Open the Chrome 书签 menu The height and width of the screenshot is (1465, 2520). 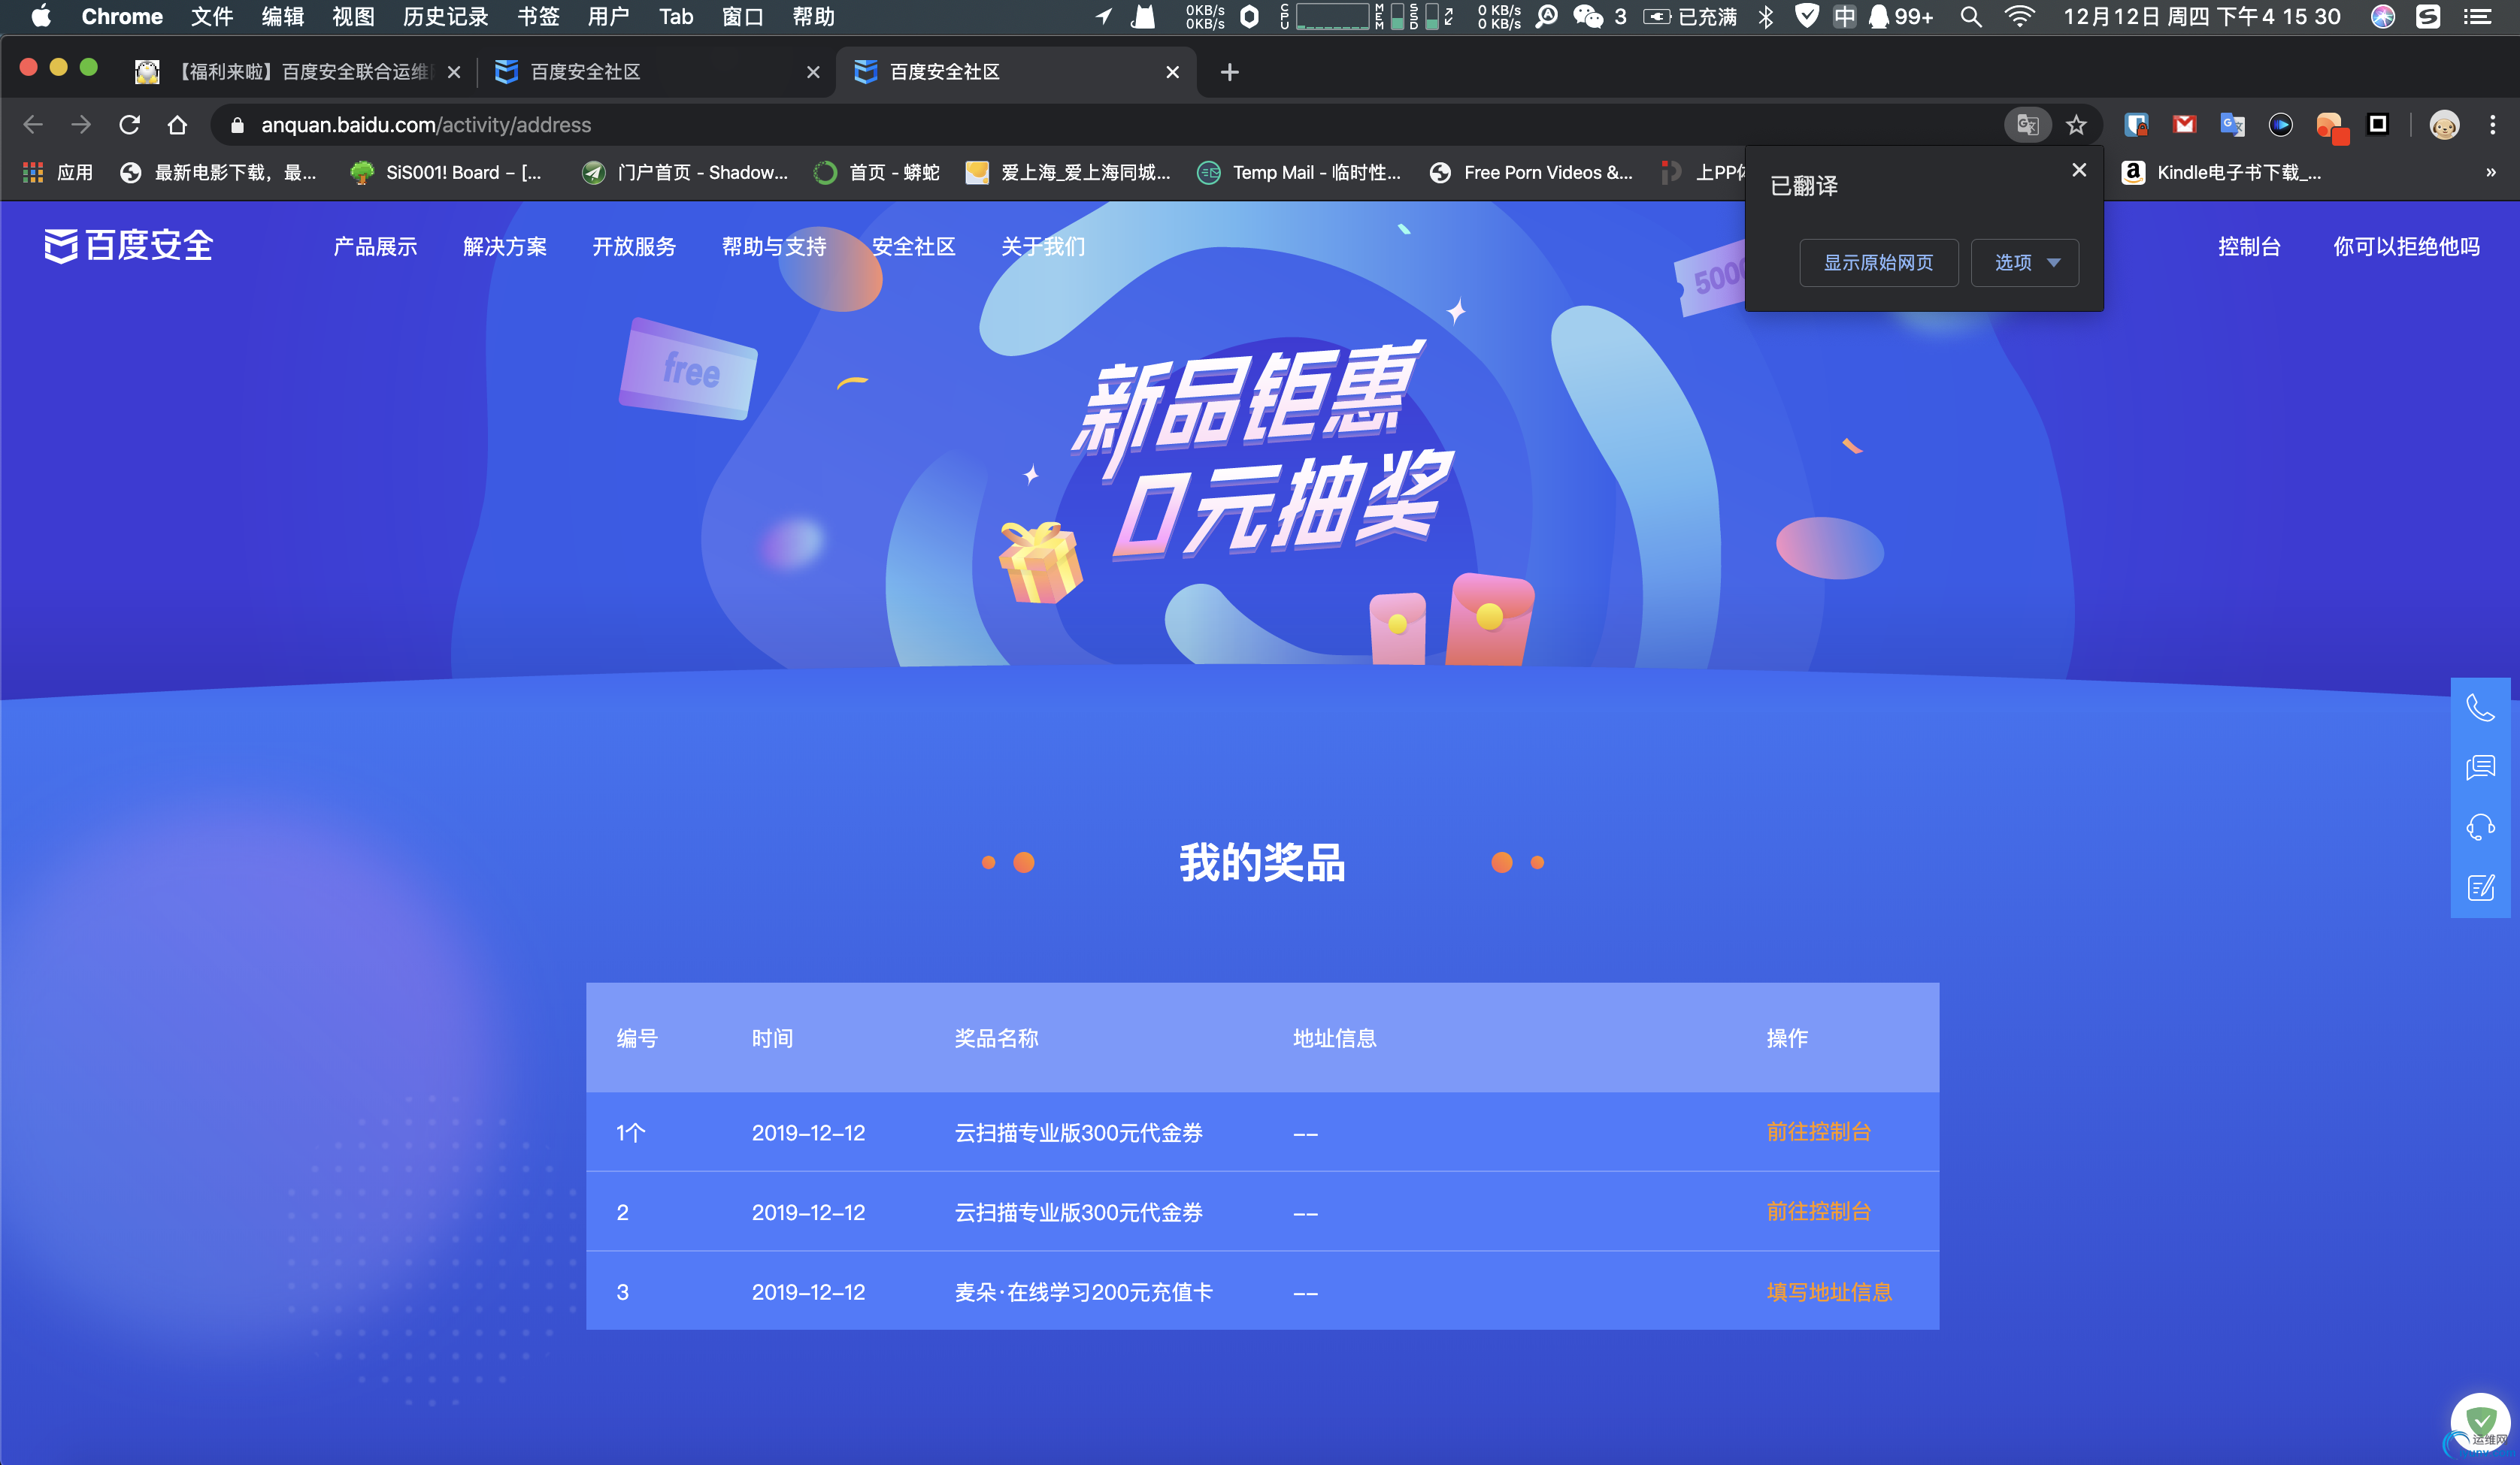(x=538, y=17)
